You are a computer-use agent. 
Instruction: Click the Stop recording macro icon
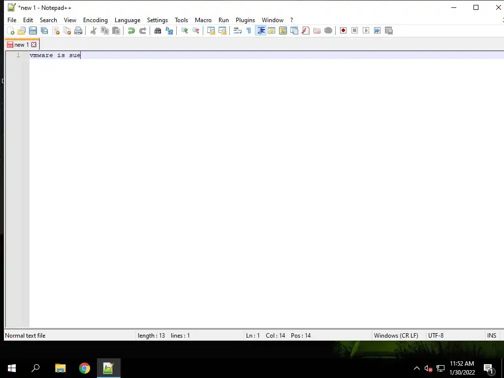pos(354,31)
